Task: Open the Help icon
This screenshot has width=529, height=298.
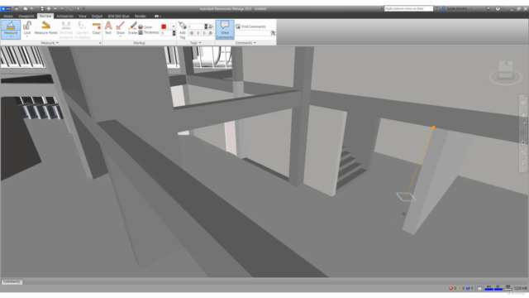Action: click(498, 8)
